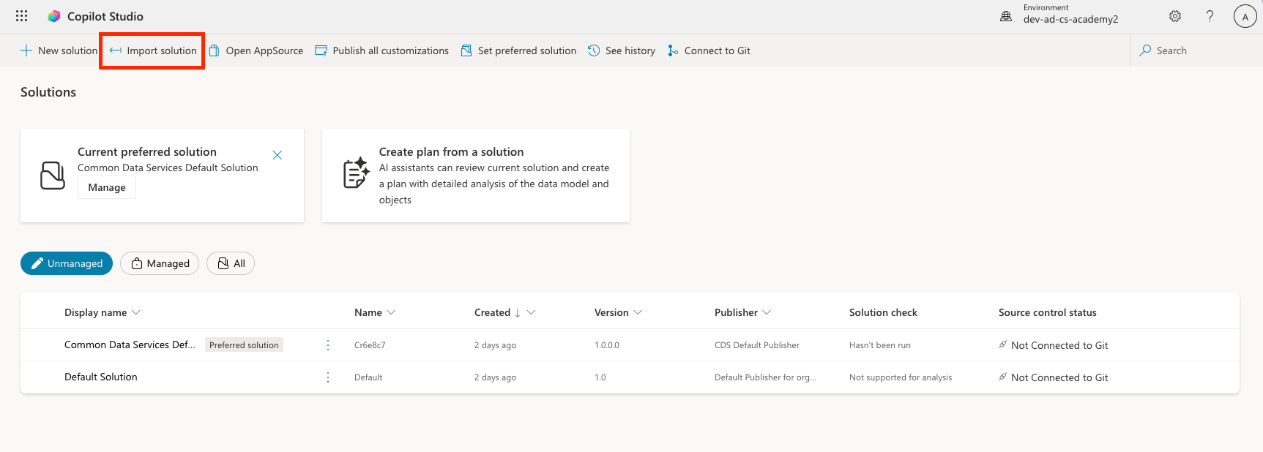The height and width of the screenshot is (452, 1263).
Task: Click See history command
Action: pos(622,50)
